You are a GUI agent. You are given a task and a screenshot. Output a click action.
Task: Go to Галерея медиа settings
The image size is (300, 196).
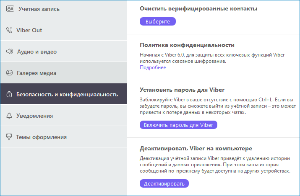point(64,72)
